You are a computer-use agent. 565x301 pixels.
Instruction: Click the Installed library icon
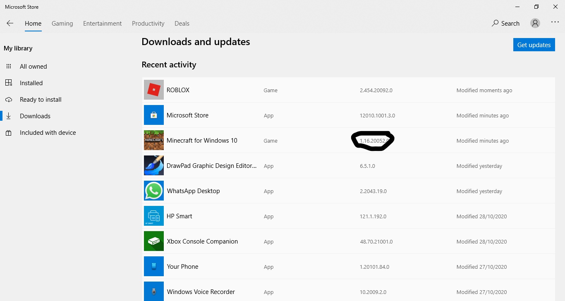(x=9, y=83)
